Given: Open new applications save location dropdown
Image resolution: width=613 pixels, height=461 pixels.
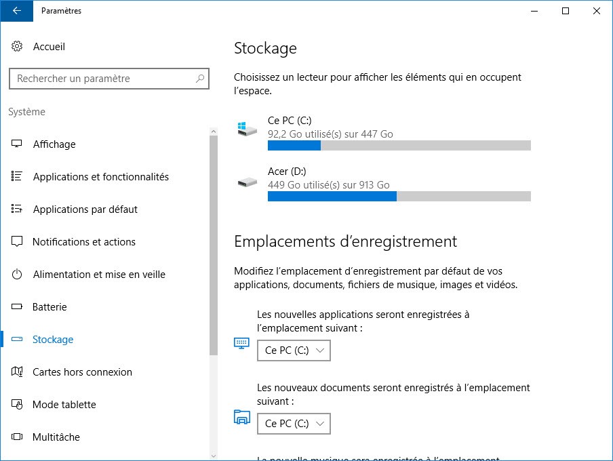Looking at the screenshot, I should coord(294,350).
